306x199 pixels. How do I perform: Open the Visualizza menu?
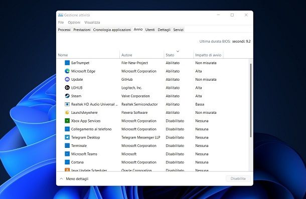(92, 23)
